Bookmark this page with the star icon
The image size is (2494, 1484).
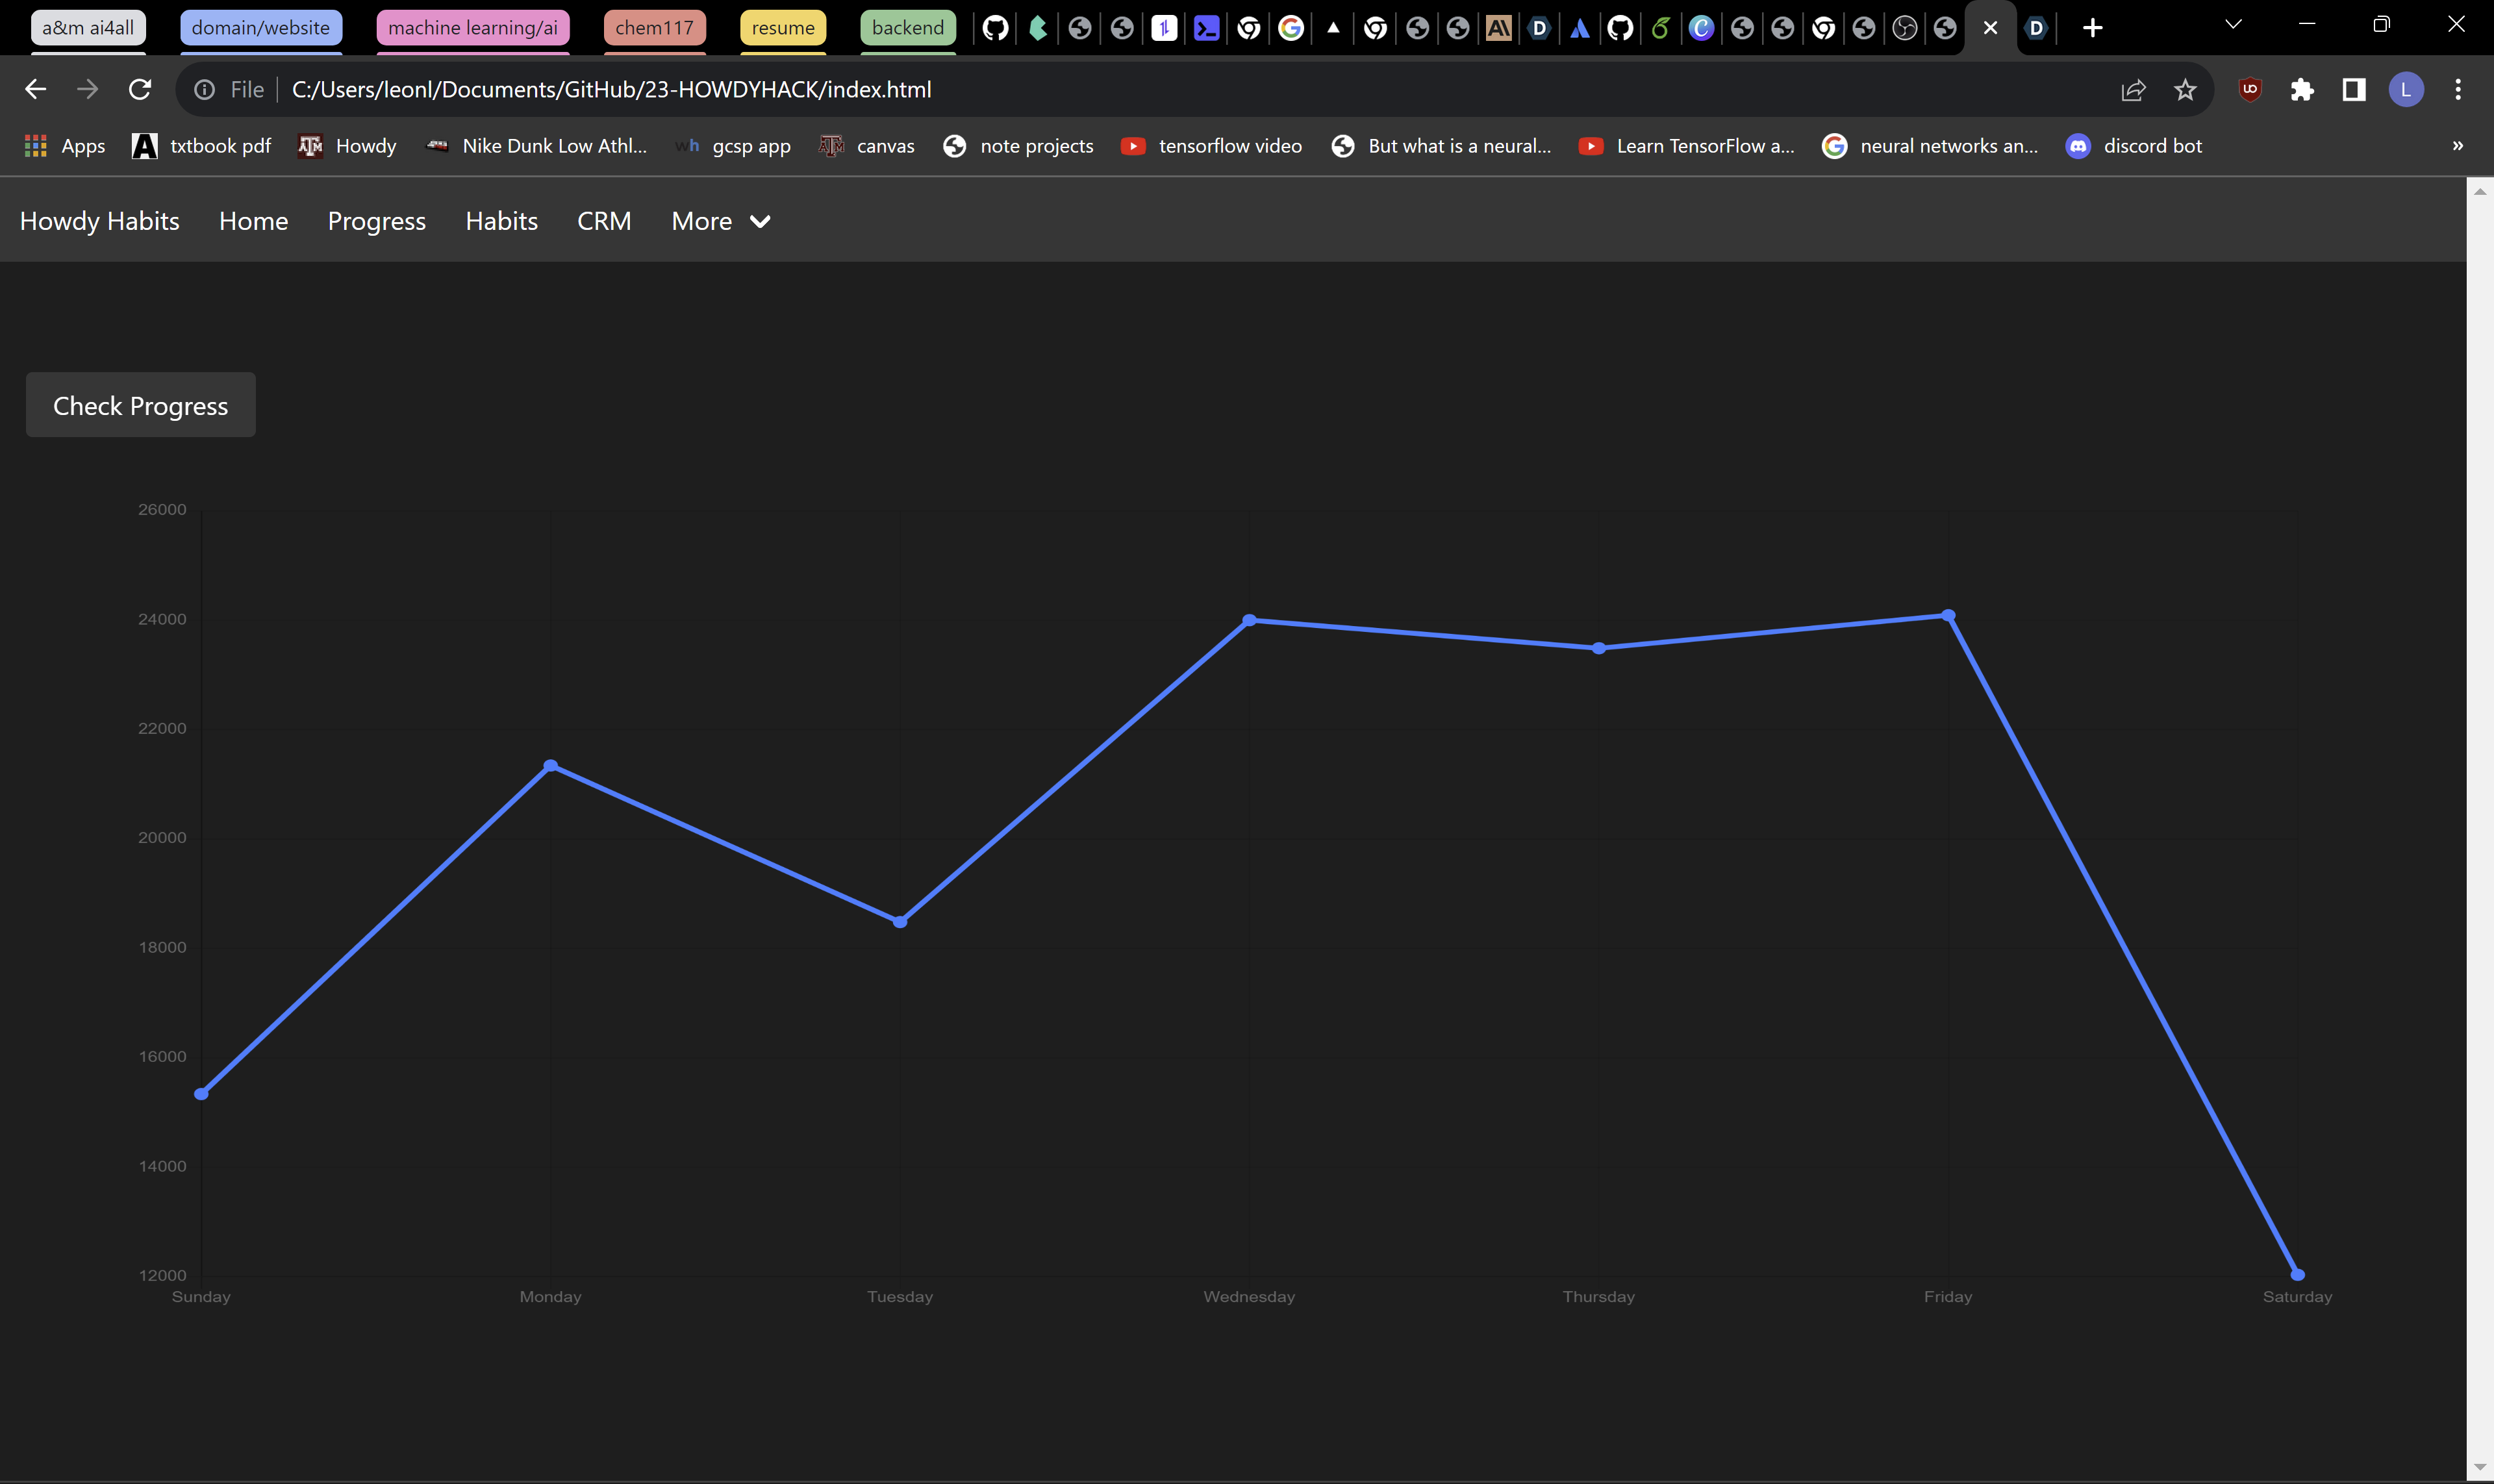click(2185, 90)
